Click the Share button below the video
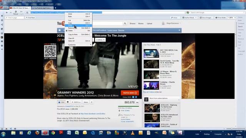Image resolution: width=246 pixels, height=138 pixels. [86, 102]
